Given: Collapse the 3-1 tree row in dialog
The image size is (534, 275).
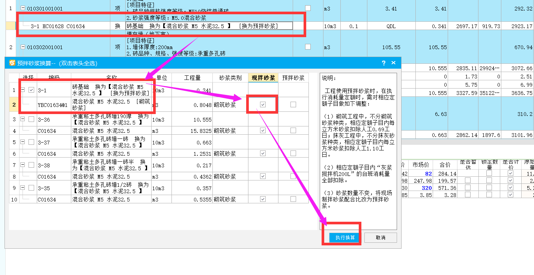Looking at the screenshot, I should click(x=23, y=90).
